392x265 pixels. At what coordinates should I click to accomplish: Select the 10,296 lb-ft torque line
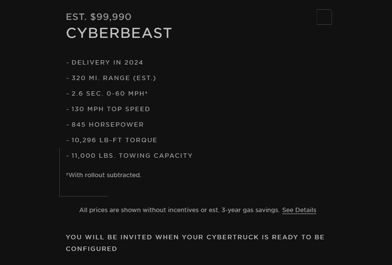[x=112, y=140]
